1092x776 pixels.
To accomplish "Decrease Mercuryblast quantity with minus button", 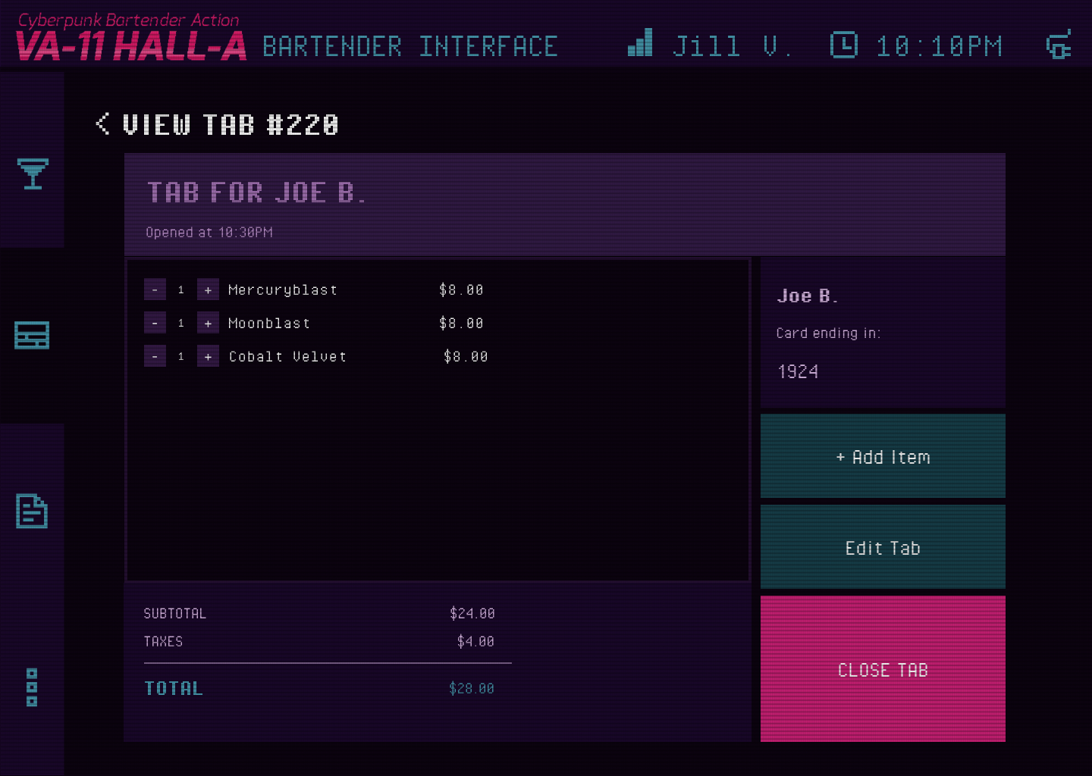I will click(x=155, y=289).
